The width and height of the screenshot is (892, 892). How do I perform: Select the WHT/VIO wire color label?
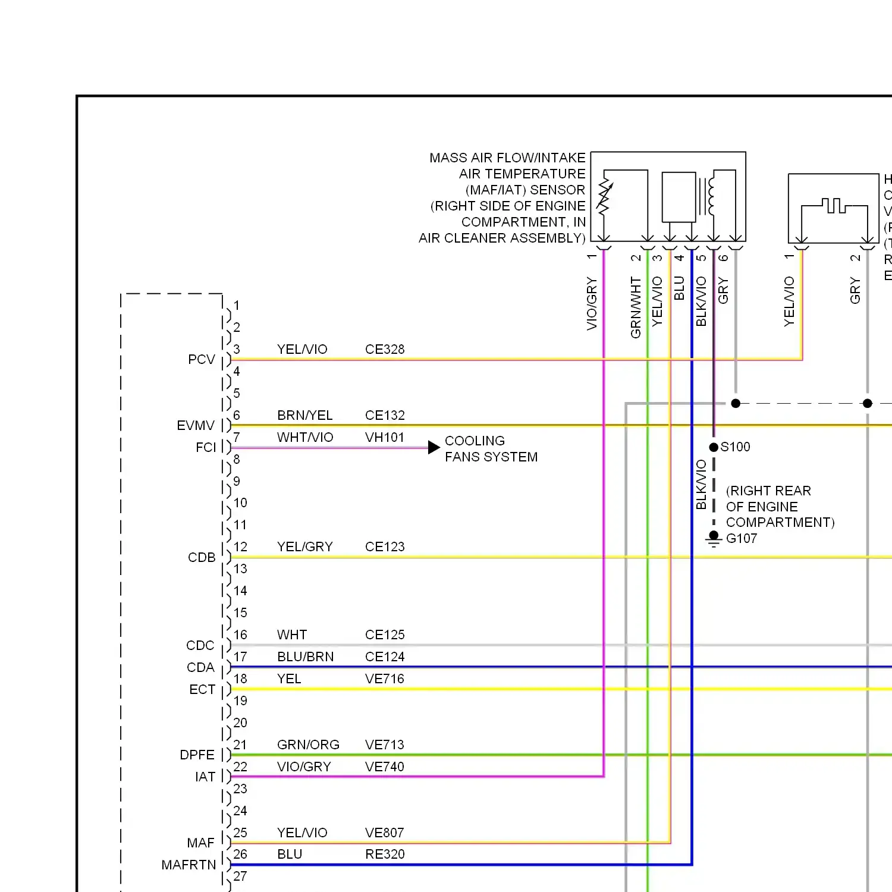tap(305, 437)
